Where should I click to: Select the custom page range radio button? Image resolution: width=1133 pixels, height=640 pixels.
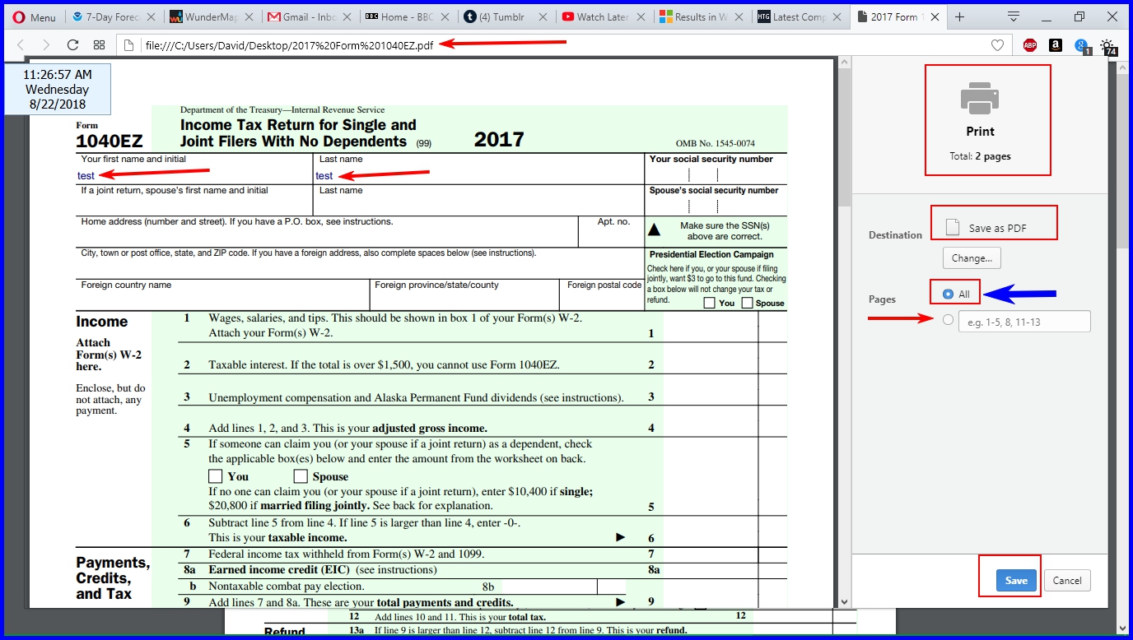pos(949,320)
